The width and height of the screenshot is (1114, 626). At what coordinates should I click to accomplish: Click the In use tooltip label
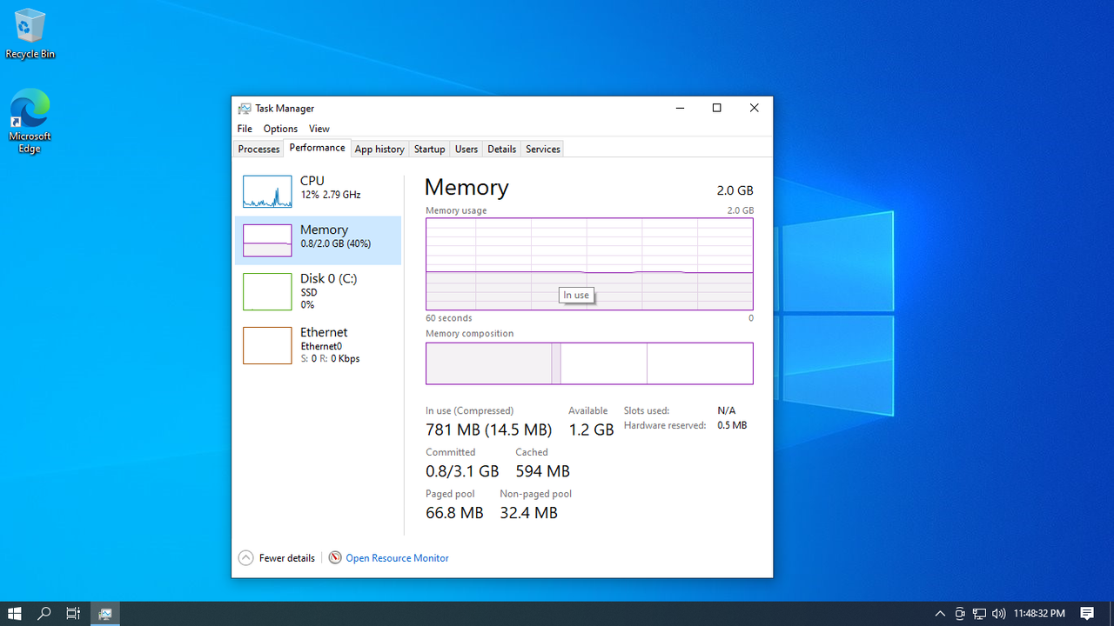576,296
